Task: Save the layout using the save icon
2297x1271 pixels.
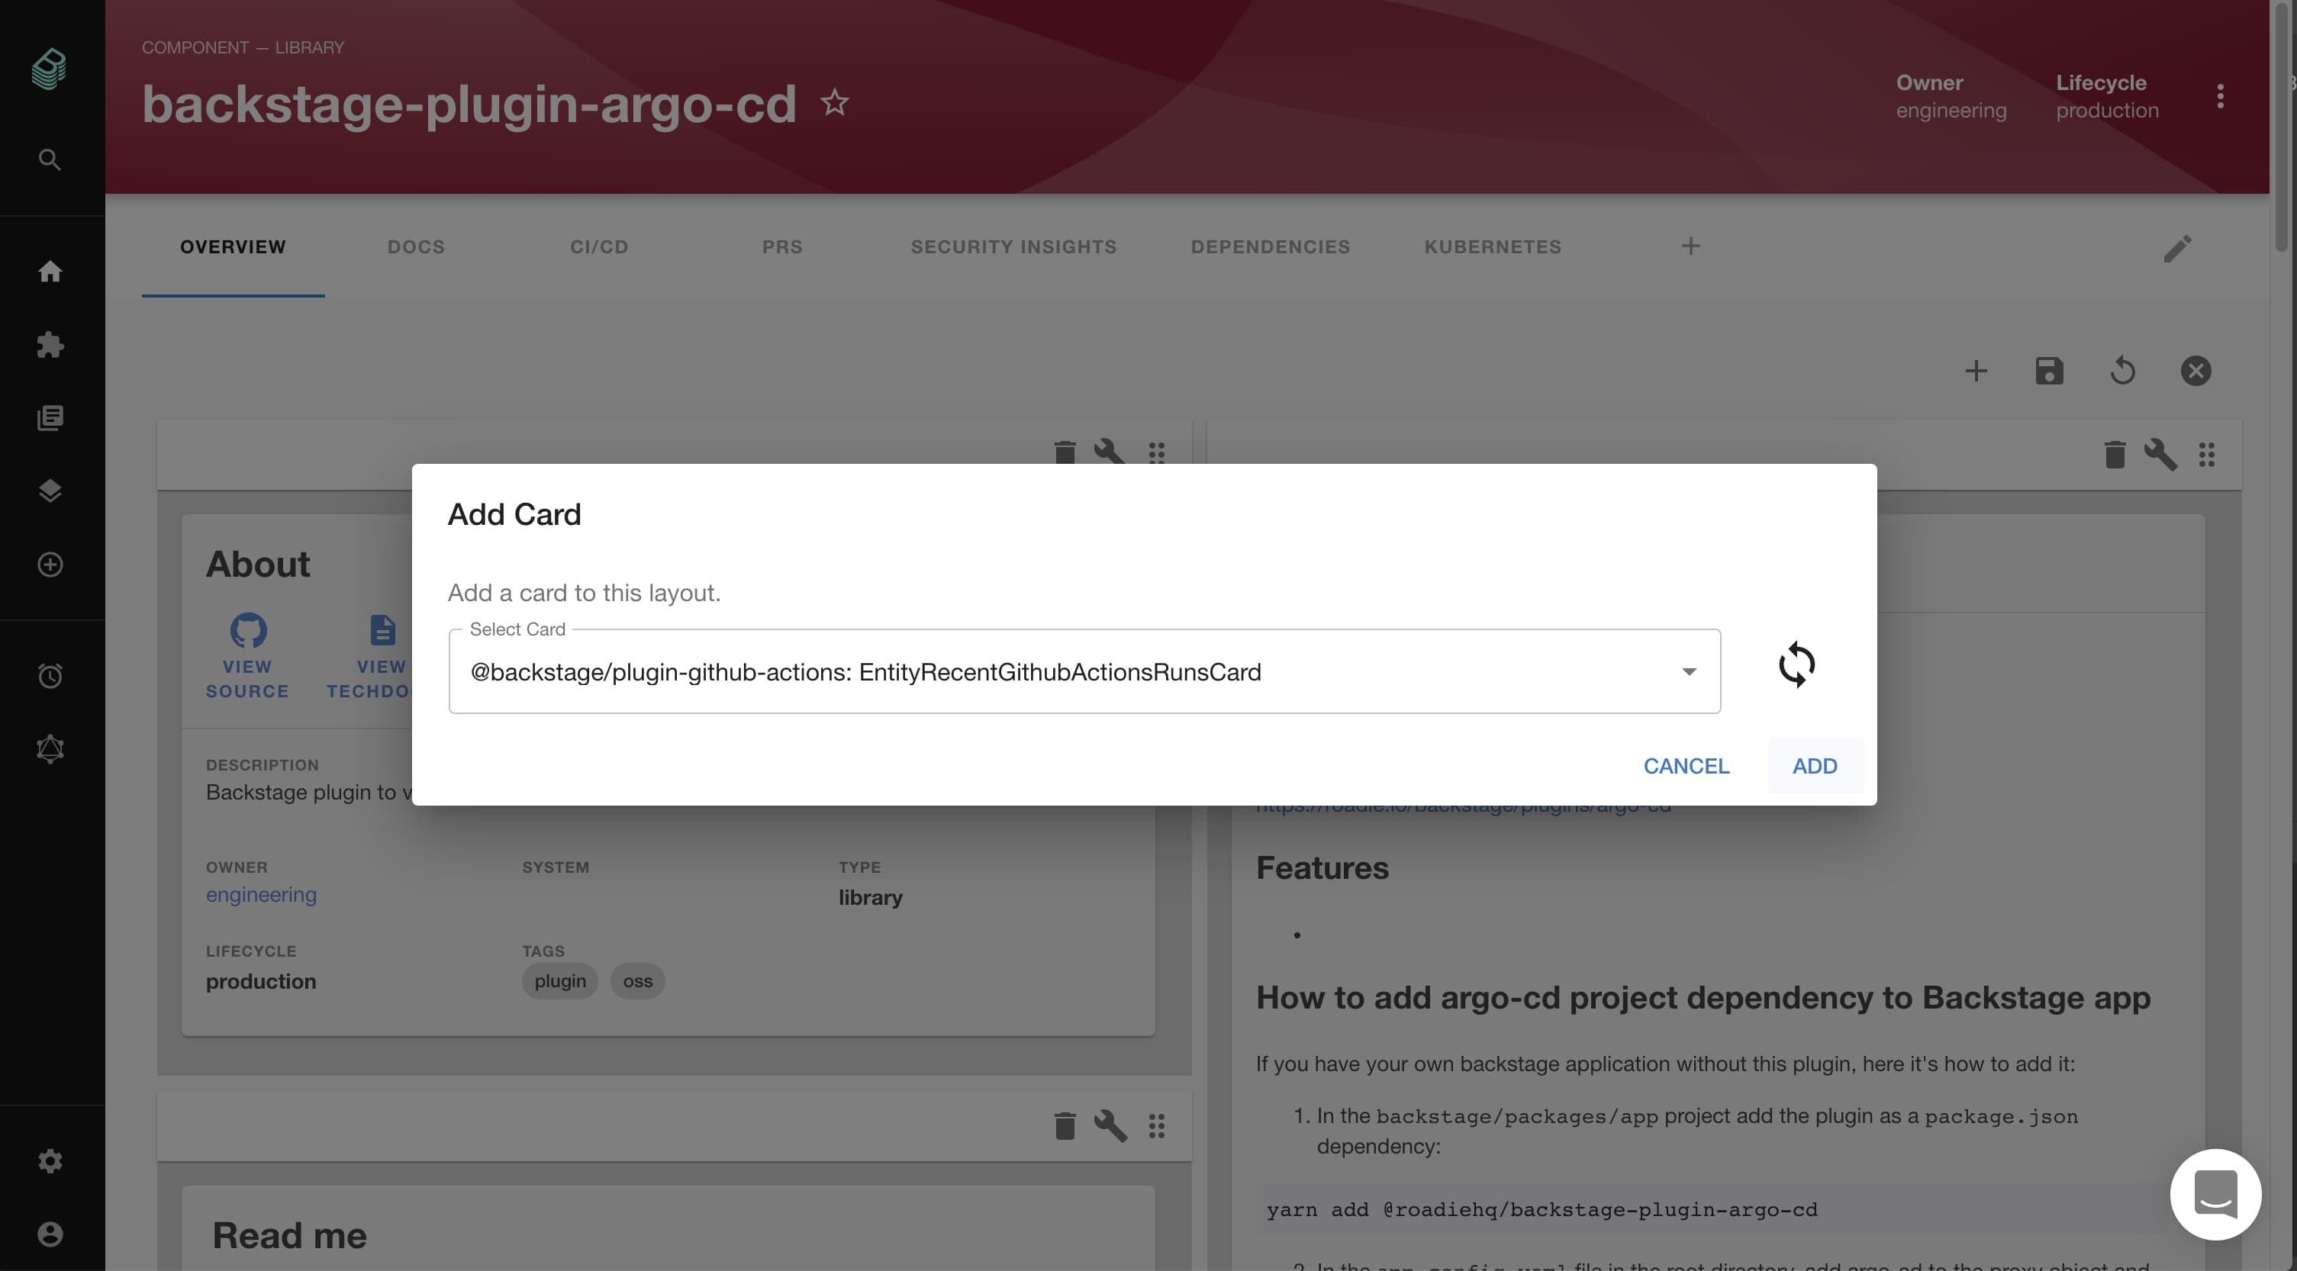Action: [2049, 371]
